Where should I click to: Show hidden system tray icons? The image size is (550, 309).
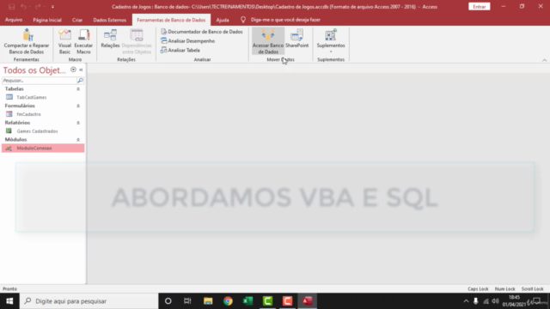pyautogui.click(x=466, y=301)
